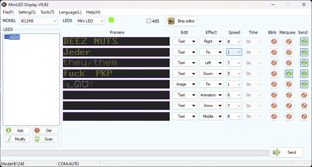312x167 pixels.
Task: Open the Edit type dropdown showing Image
Action: click(185, 84)
